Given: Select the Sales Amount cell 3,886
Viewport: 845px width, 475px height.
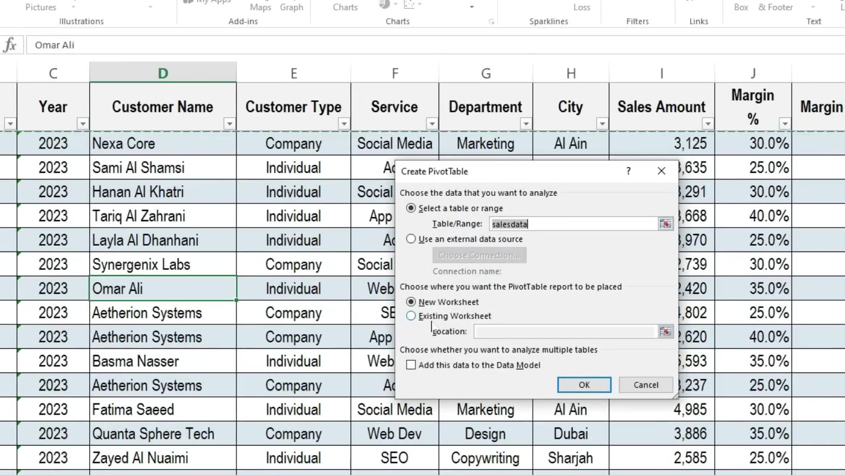Looking at the screenshot, I should pos(662,434).
